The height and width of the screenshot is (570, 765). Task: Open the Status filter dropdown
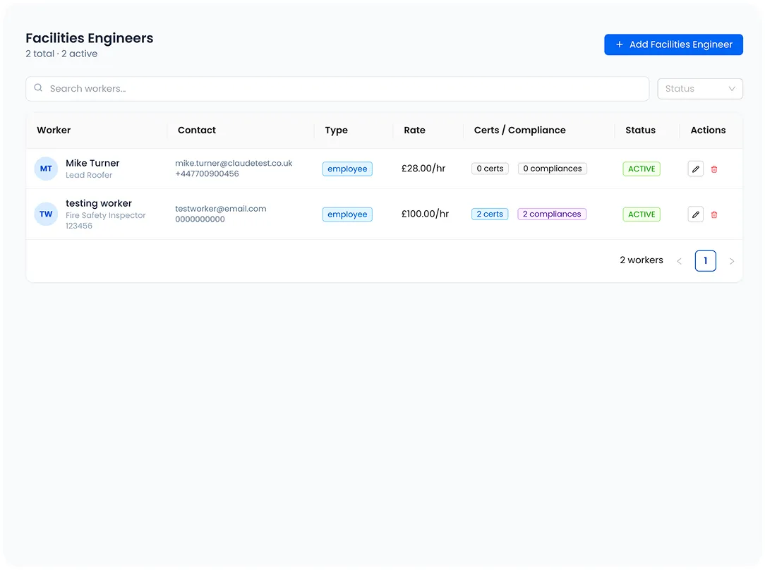coord(699,89)
